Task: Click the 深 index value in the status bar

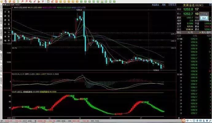Action: 41,121
